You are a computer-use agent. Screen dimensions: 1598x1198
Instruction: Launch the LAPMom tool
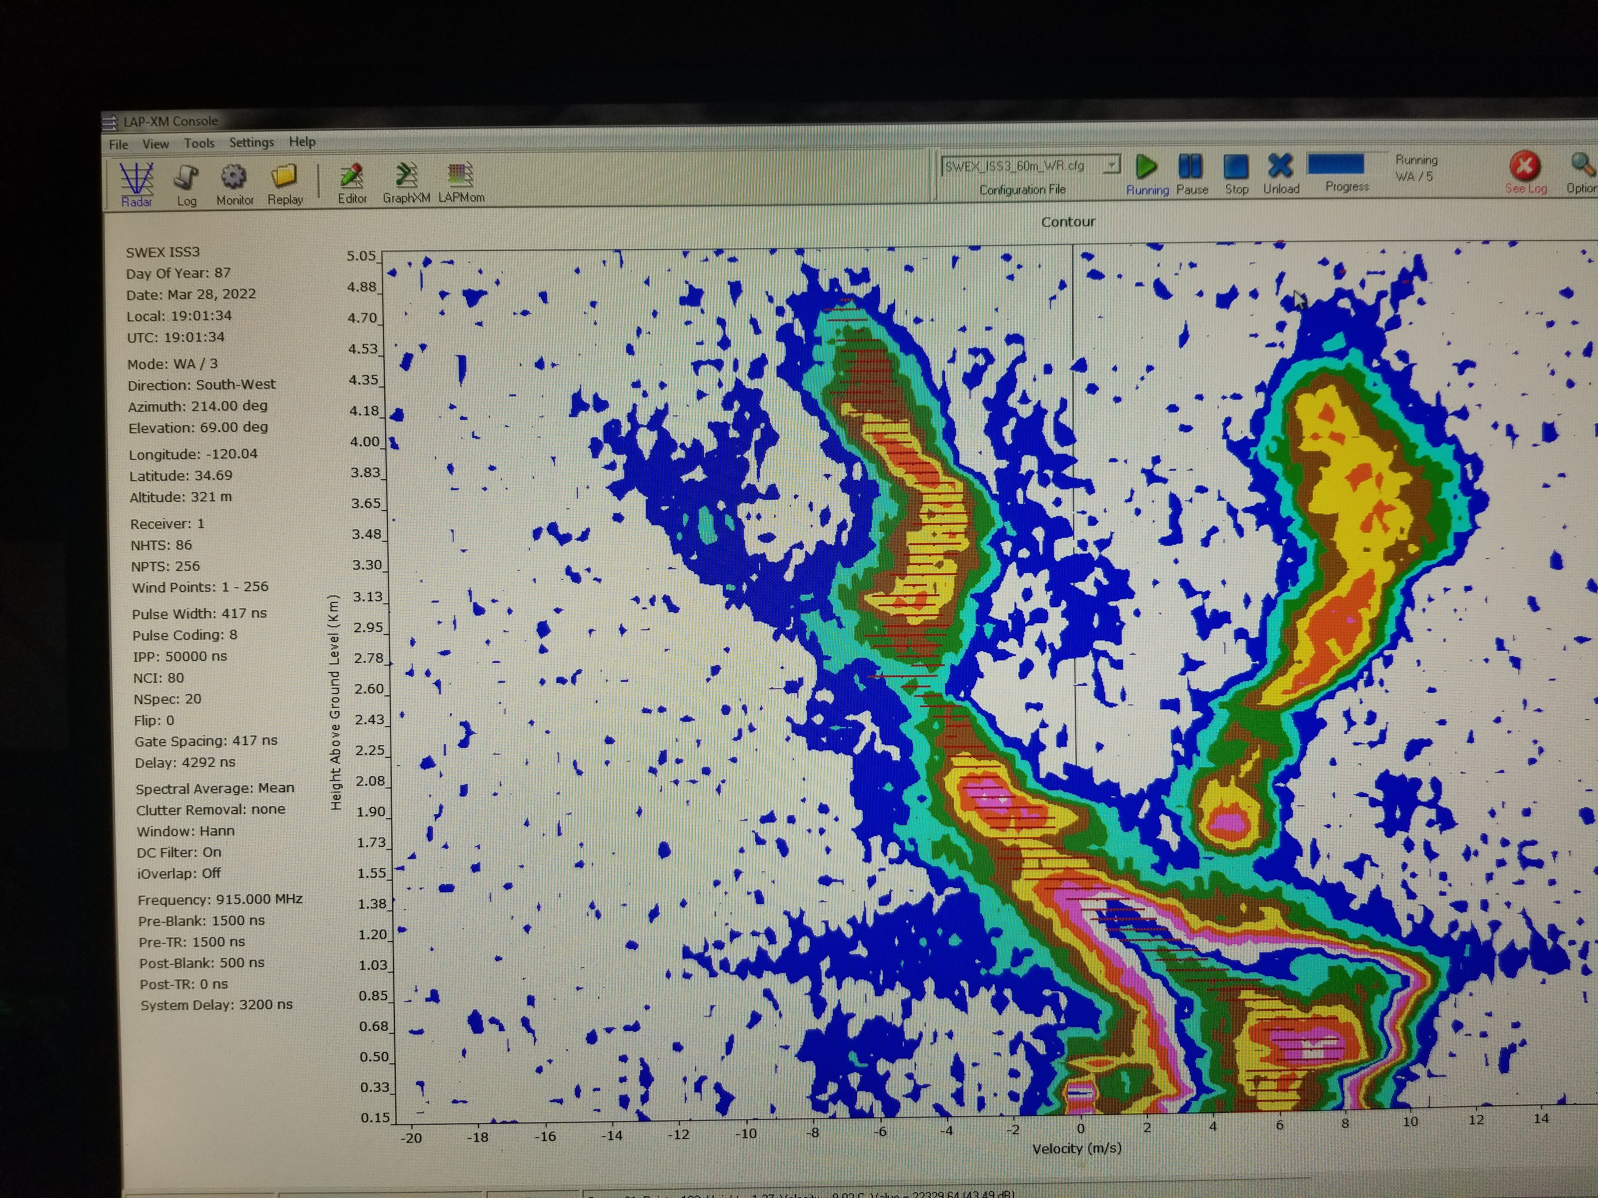(x=460, y=175)
